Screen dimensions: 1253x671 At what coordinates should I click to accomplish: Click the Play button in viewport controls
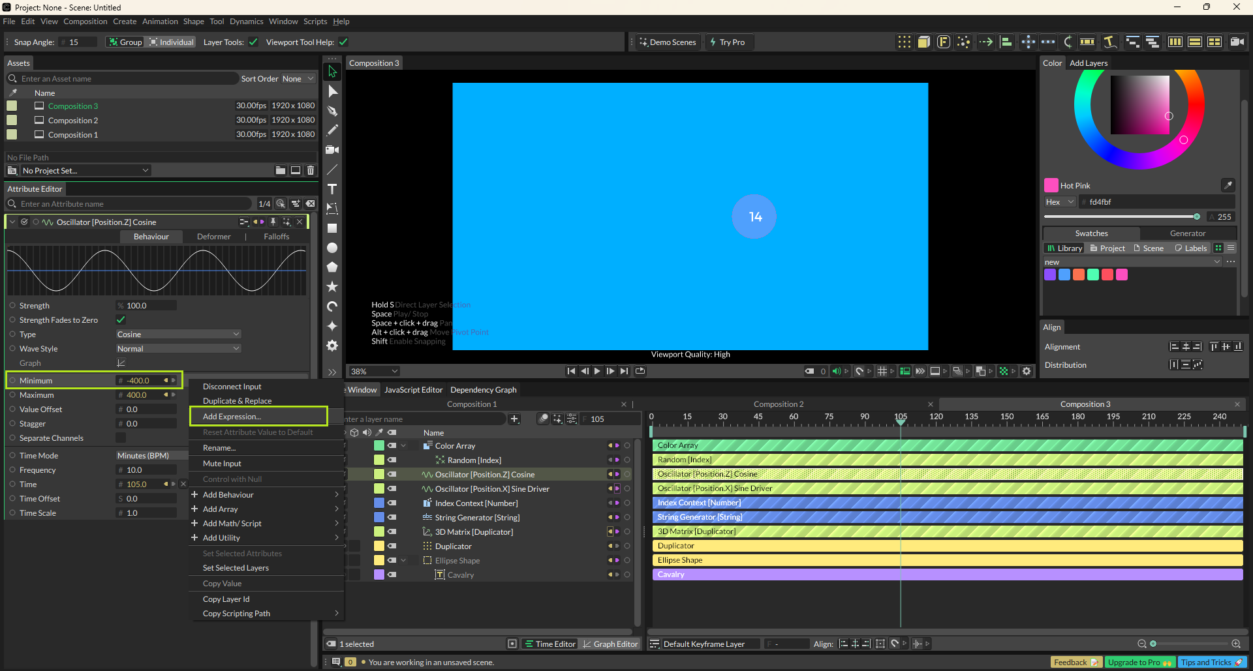(597, 371)
